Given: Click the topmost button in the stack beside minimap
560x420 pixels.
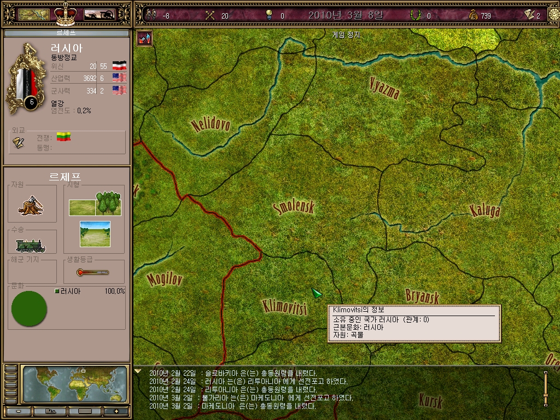Looking at the screenshot, I should 11,368.
